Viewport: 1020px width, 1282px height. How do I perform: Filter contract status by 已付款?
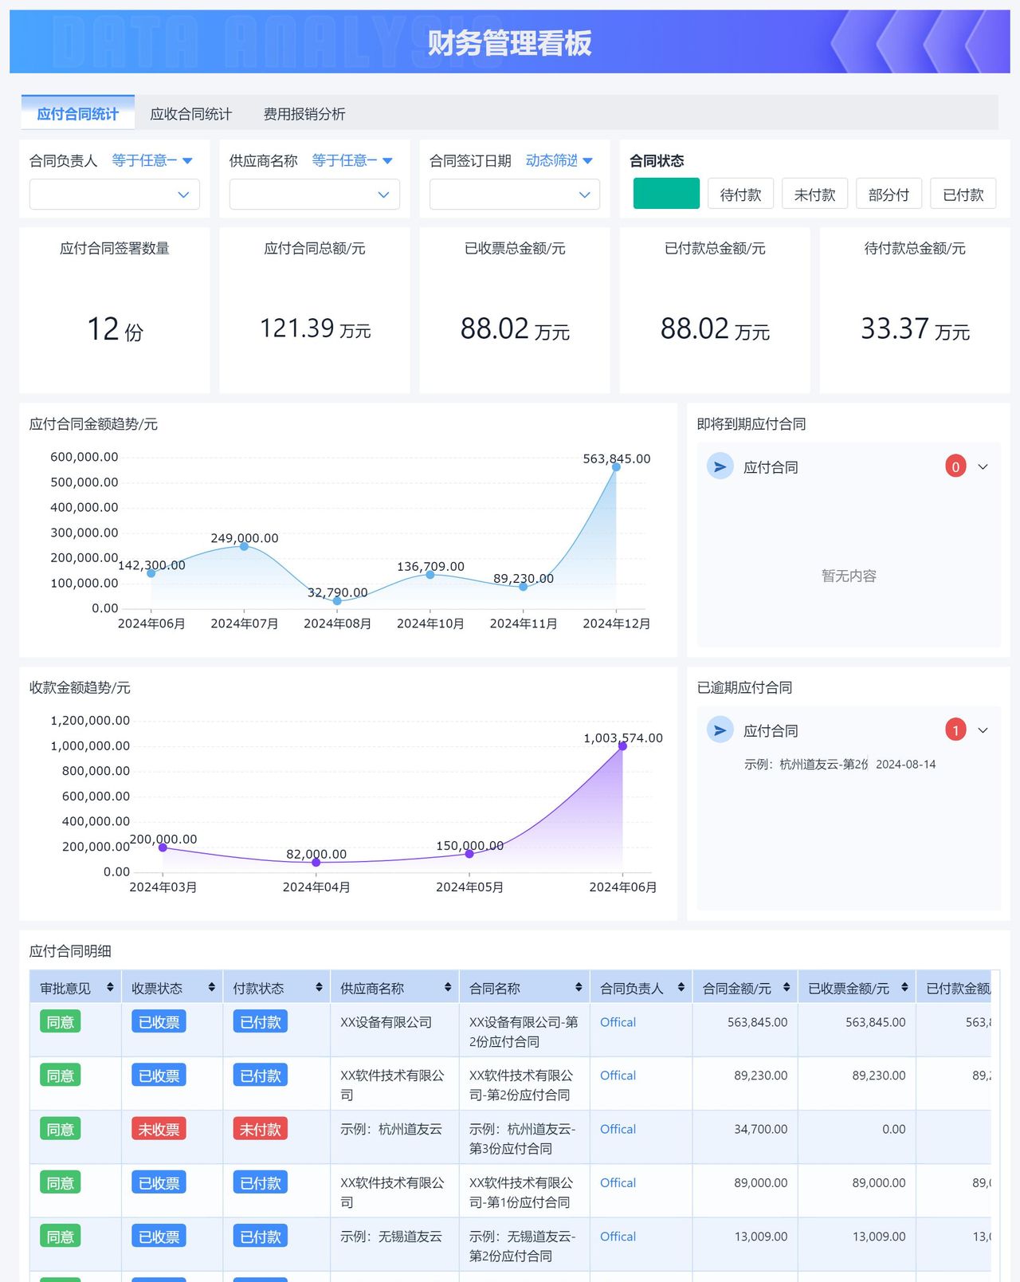coord(963,194)
